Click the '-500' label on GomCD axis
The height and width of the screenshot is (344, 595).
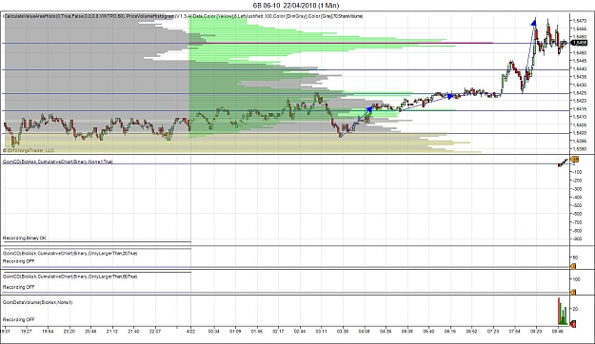[x=578, y=205]
